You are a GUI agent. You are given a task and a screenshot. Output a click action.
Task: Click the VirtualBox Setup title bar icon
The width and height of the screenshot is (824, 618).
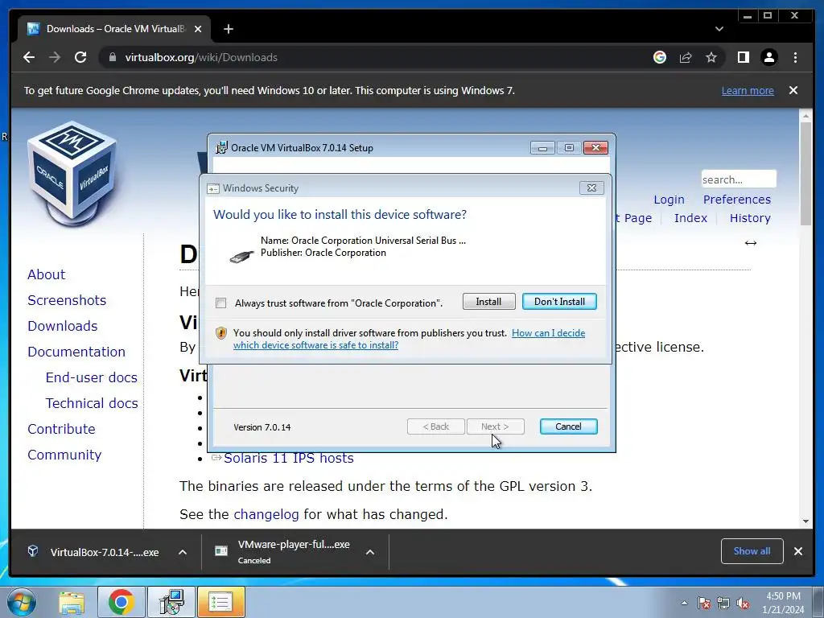[x=222, y=148]
